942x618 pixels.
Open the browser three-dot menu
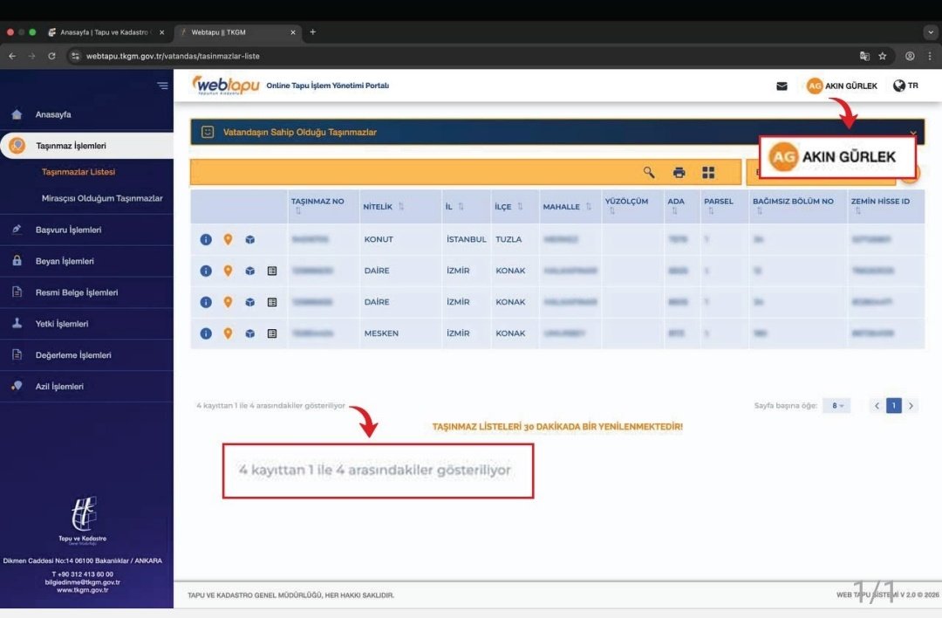tap(930, 56)
